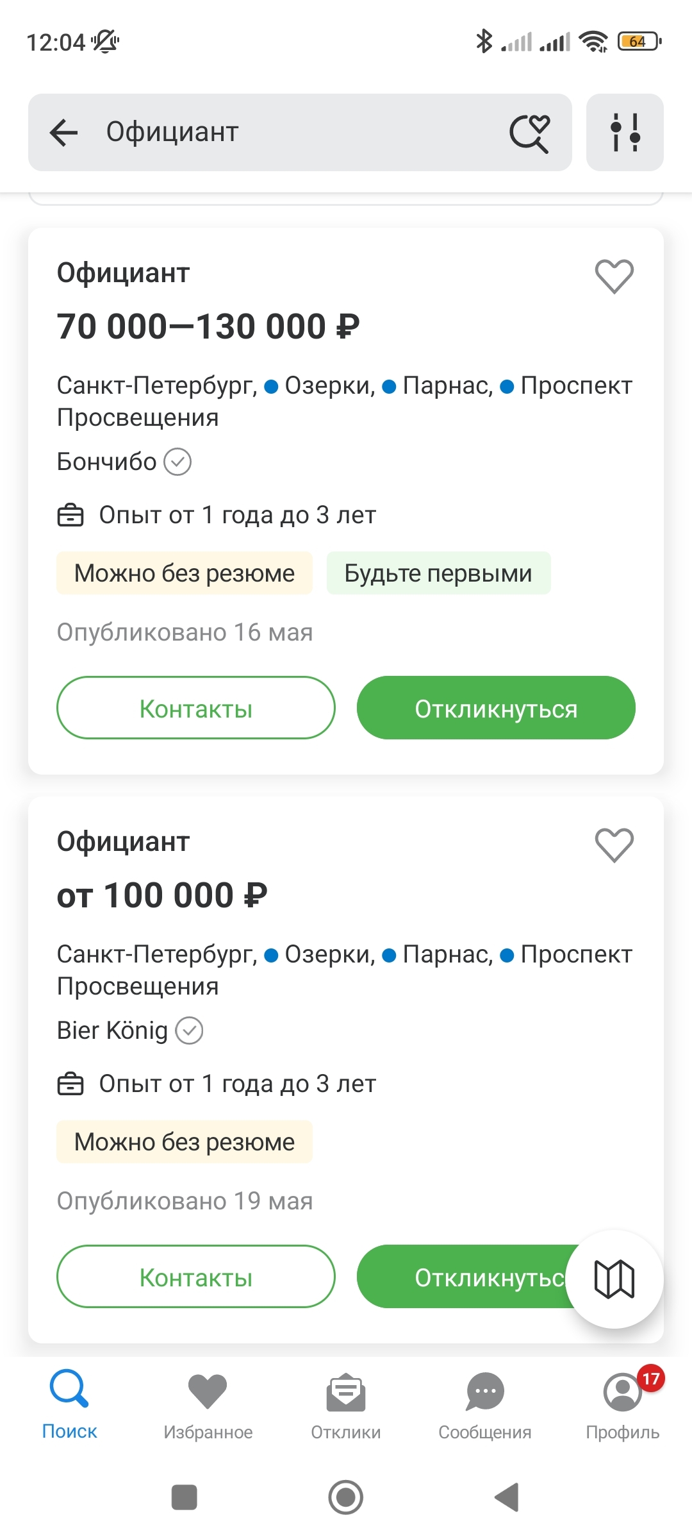The width and height of the screenshot is (692, 1539).
Task: Open the Отклики tab
Action: tap(346, 1404)
